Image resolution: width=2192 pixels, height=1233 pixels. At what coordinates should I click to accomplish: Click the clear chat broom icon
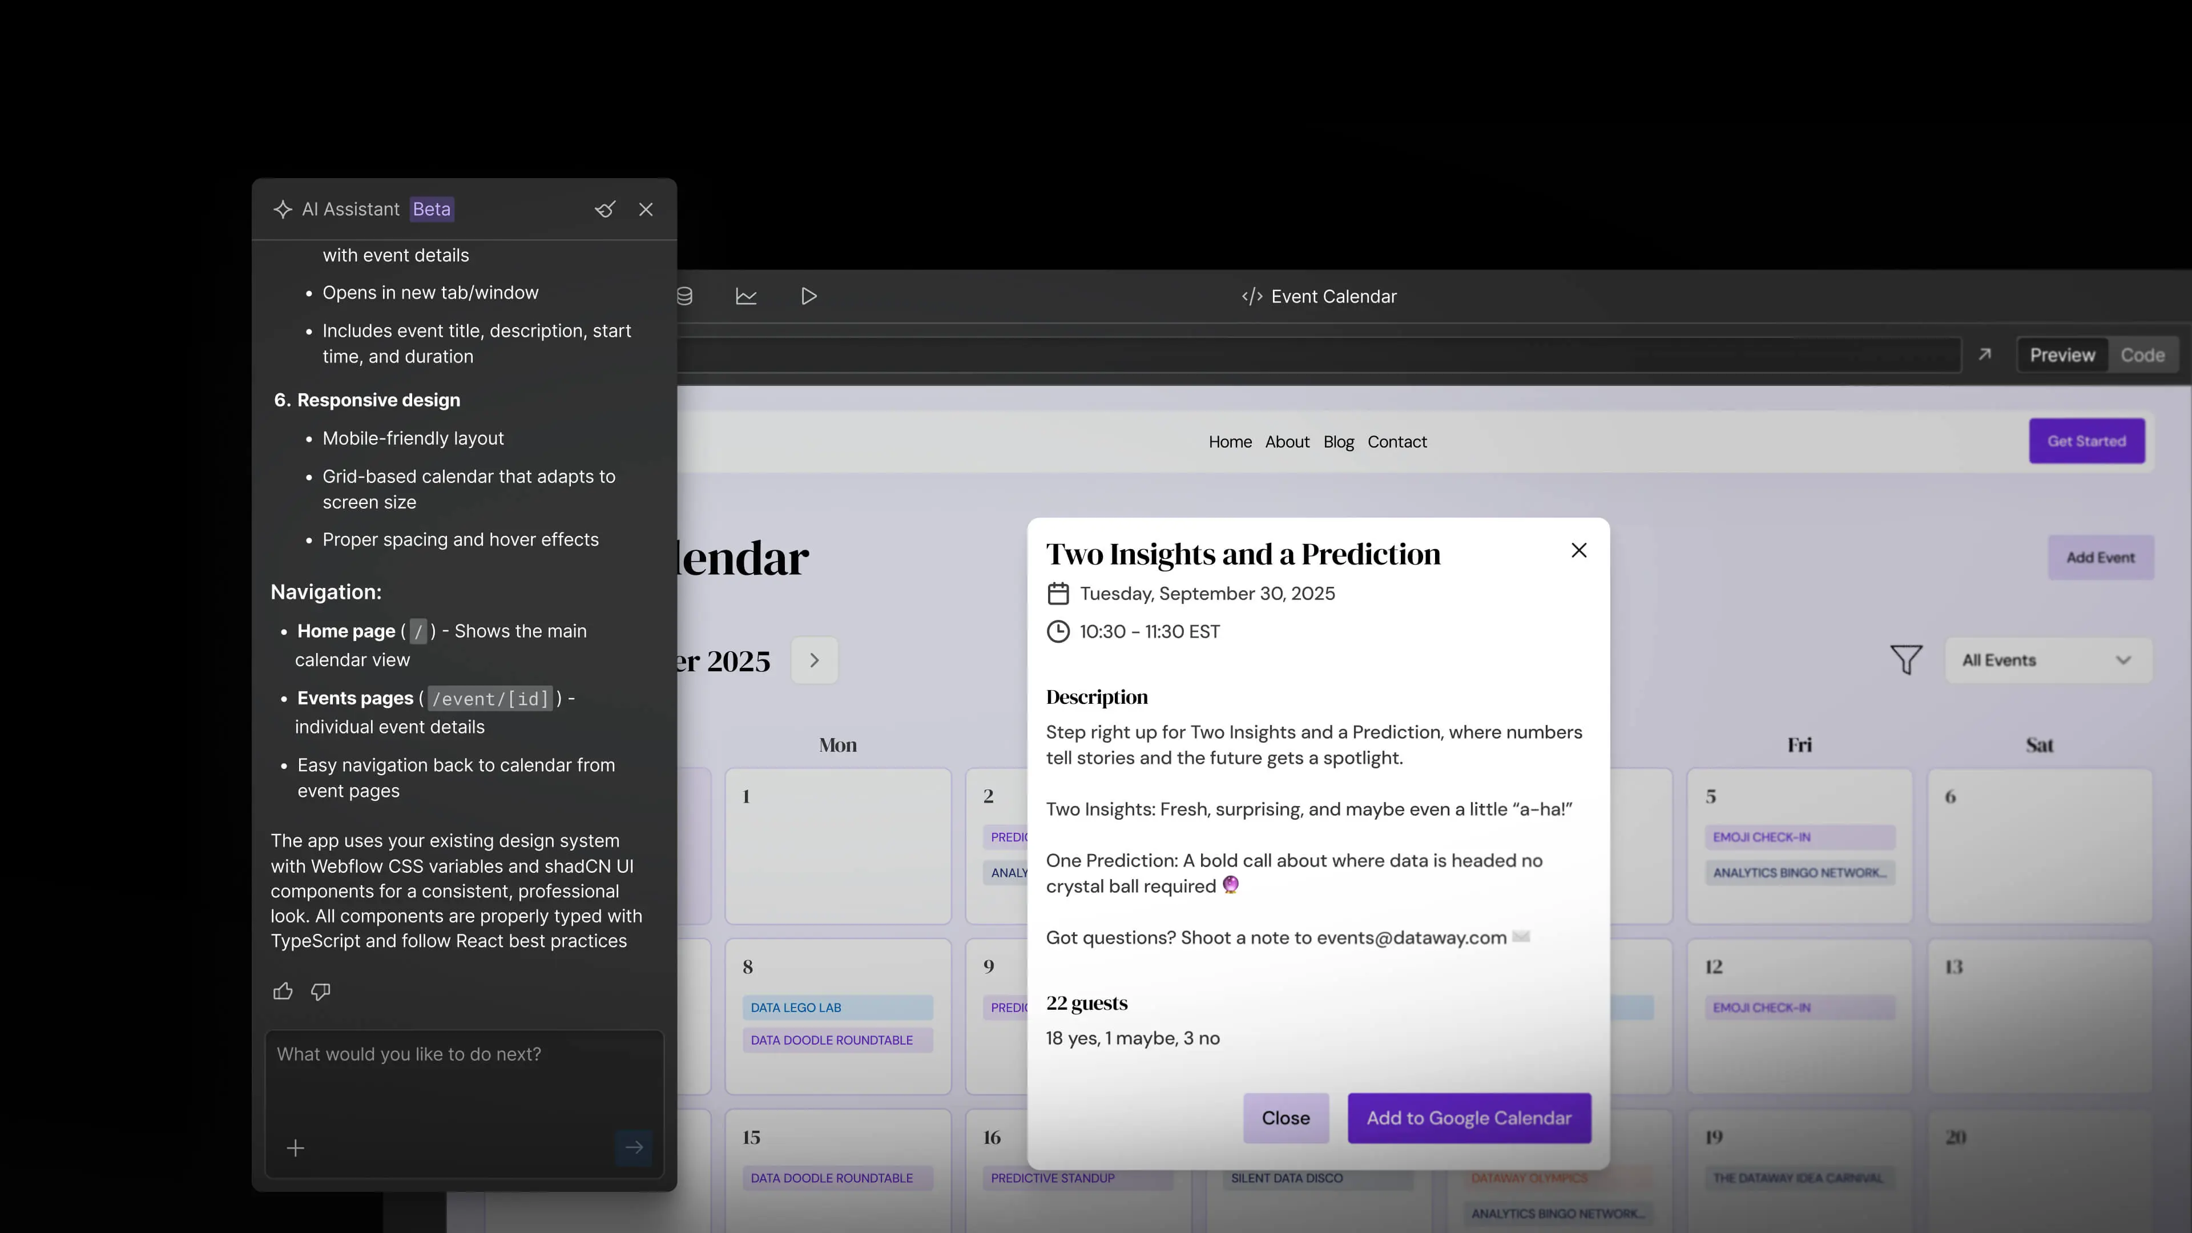605,209
